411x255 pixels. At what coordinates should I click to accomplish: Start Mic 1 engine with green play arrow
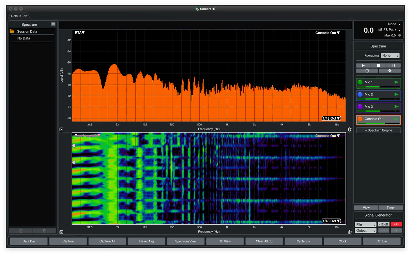[x=396, y=82]
